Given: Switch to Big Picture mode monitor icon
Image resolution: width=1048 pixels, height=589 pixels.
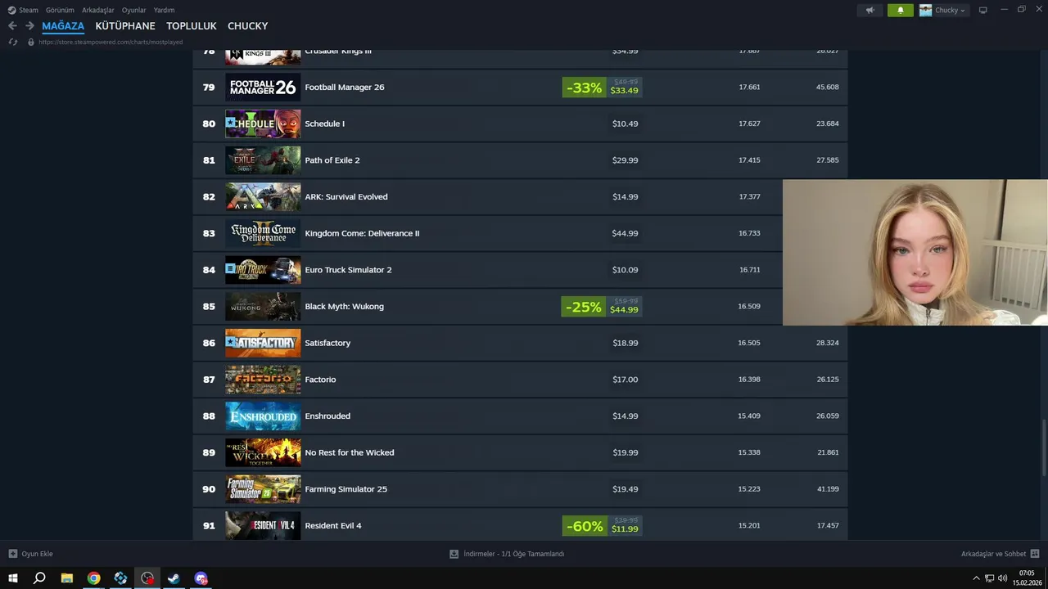Looking at the screenshot, I should click(983, 10).
